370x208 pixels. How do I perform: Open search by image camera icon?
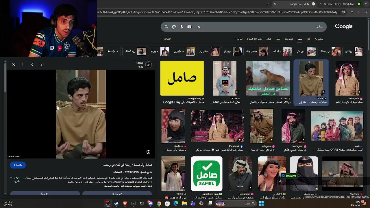[x=174, y=27]
